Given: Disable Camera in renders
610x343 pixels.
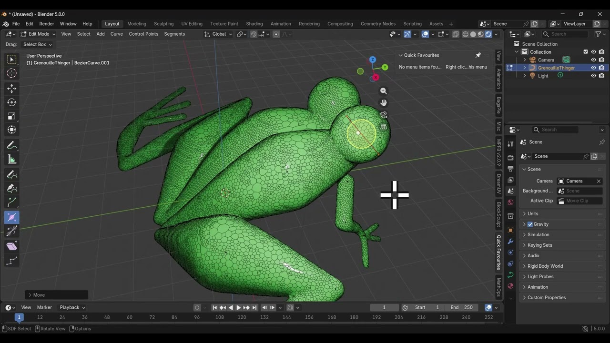Looking at the screenshot, I should point(602,60).
